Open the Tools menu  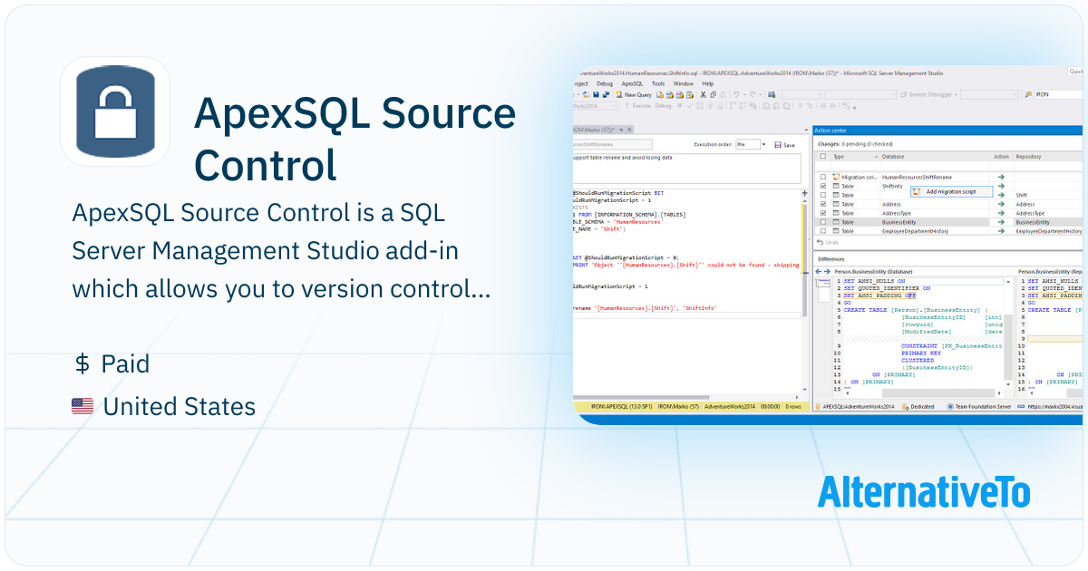click(658, 83)
